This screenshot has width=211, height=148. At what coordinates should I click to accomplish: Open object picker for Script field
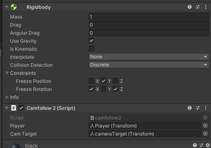(x=205, y=117)
